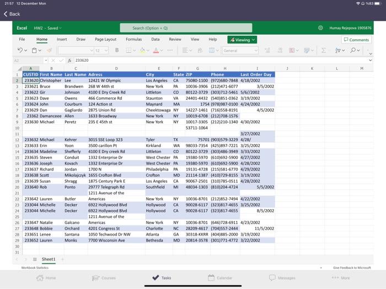Click the user name Humay Rejepova
Image resolution: width=386 pixels, height=289 pixels.
coord(350,28)
